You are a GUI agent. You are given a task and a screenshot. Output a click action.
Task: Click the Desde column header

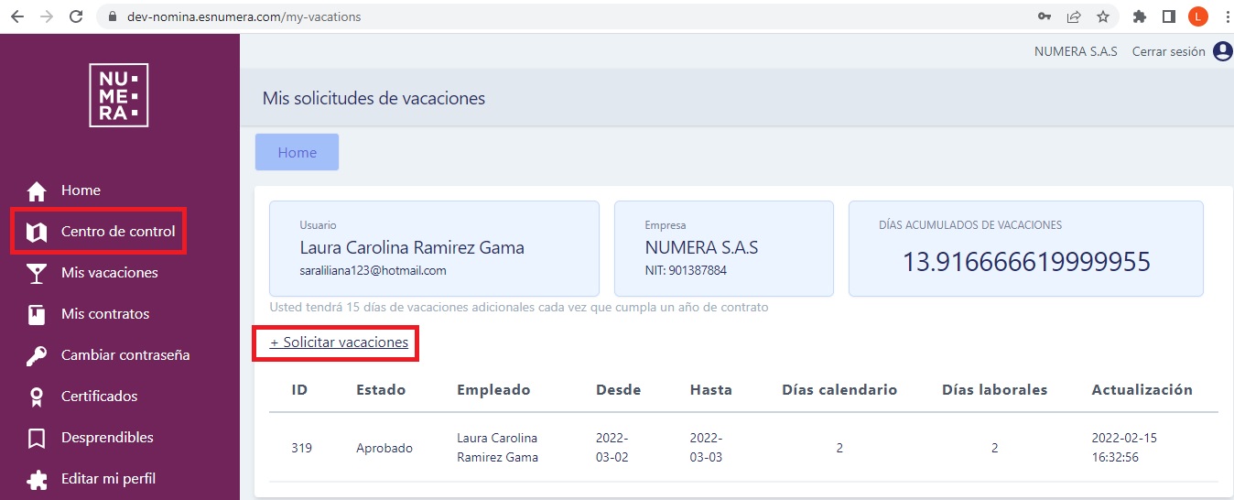coord(618,390)
